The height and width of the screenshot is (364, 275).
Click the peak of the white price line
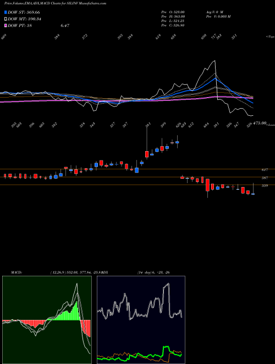(215, 61)
